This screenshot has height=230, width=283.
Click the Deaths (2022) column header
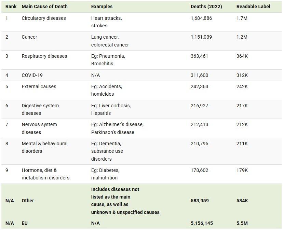coord(206,6)
